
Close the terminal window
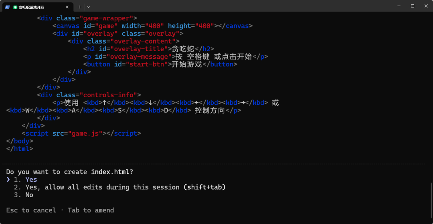coord(426,6)
